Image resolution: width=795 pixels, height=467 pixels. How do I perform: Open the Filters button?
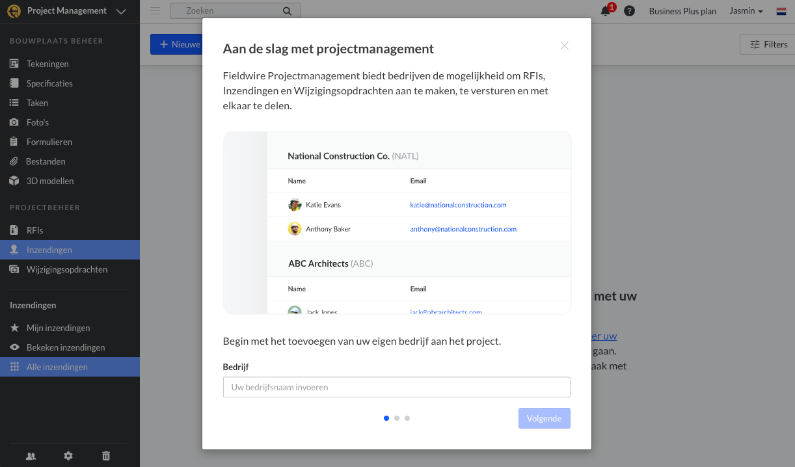[x=768, y=44]
